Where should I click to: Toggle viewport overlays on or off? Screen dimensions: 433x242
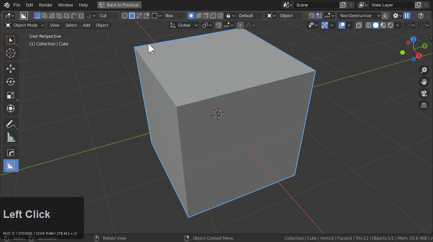coord(342,25)
